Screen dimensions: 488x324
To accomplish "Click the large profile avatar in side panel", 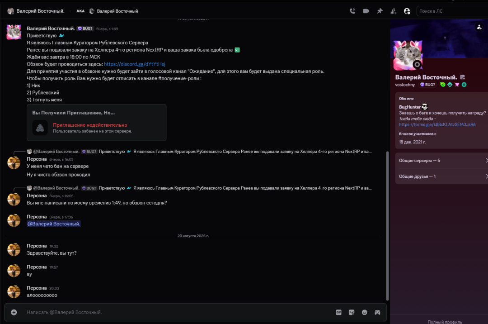I will (x=408, y=55).
